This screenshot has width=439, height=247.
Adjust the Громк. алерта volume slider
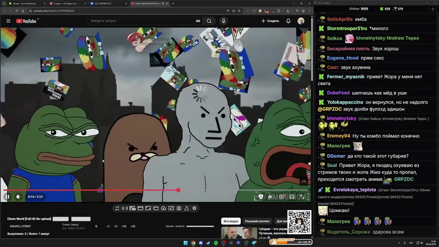coord(200,226)
